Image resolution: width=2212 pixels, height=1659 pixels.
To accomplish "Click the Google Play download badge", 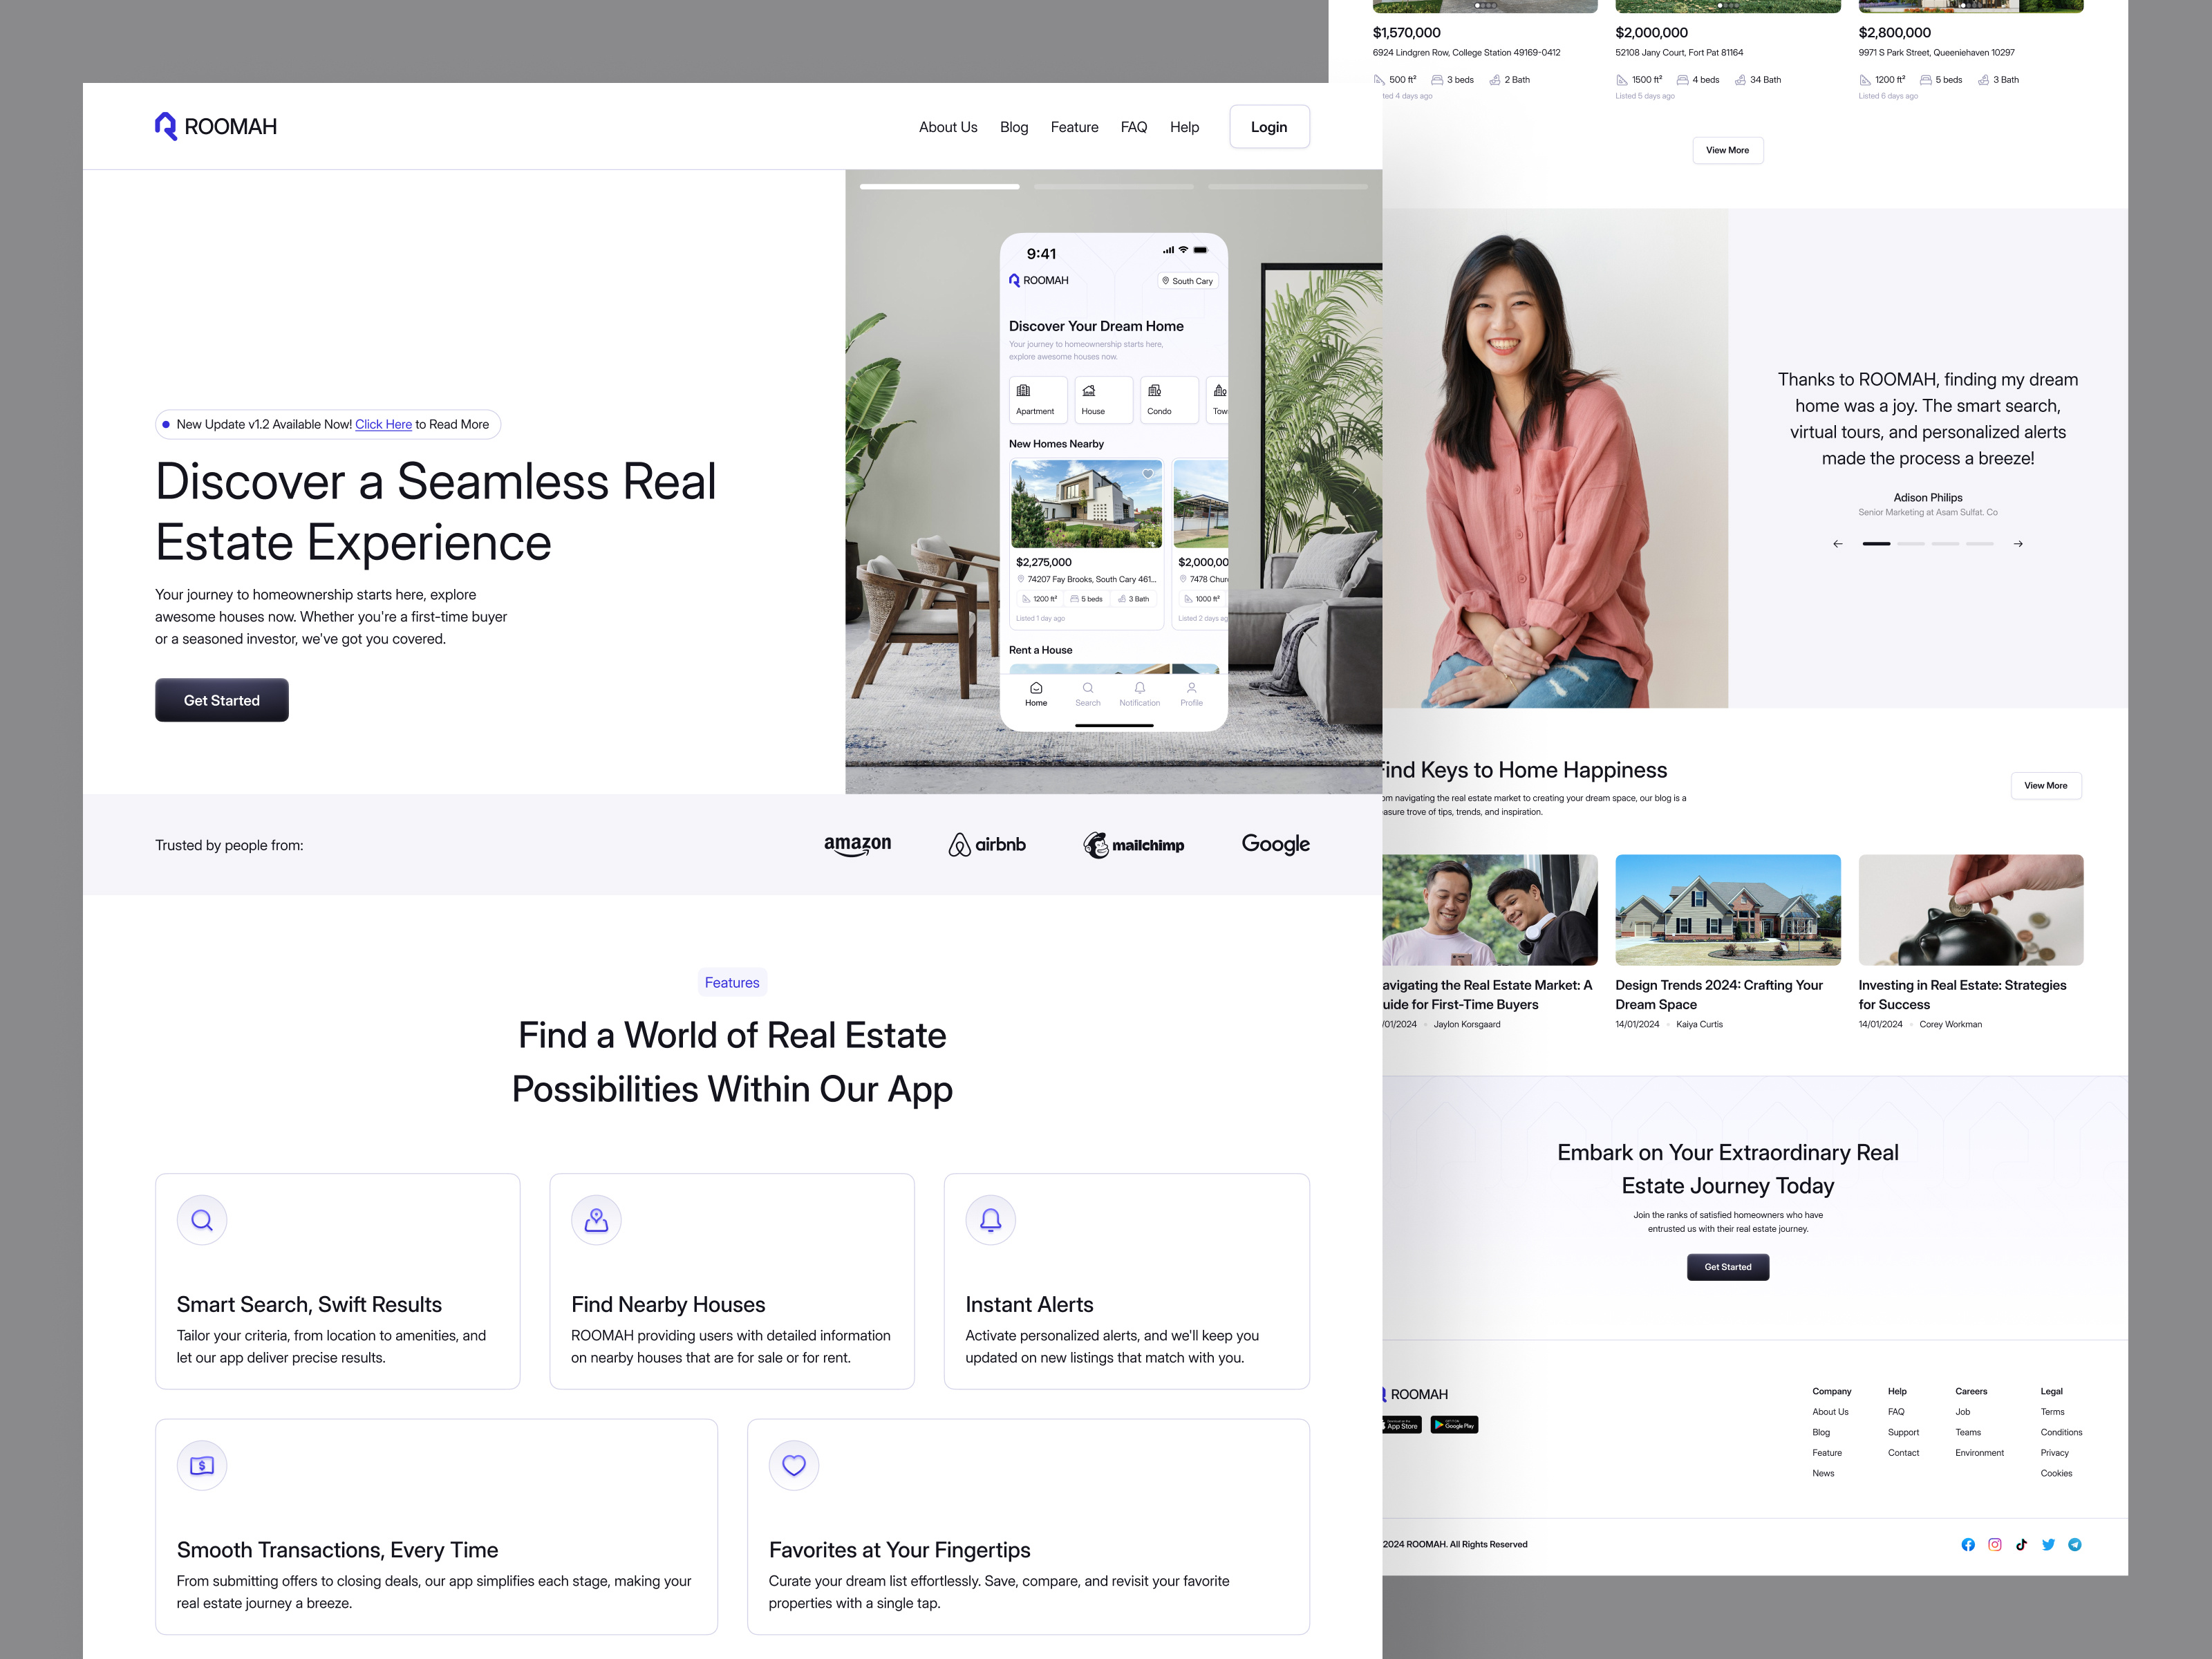I will point(1455,1425).
